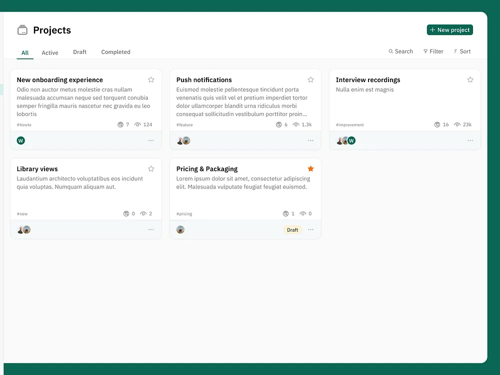Star the Library views project
500x375 pixels.
tap(151, 168)
